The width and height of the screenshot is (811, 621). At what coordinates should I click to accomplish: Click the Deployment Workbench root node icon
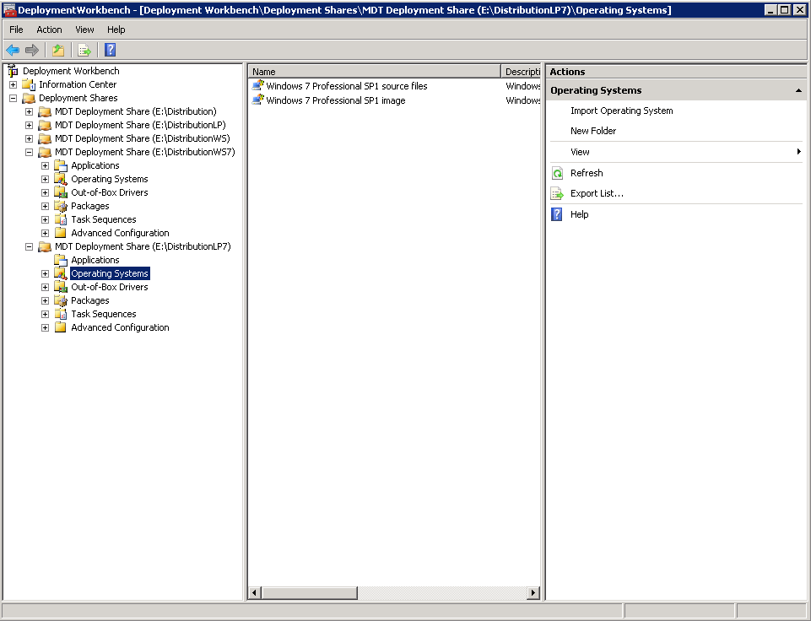click(13, 71)
